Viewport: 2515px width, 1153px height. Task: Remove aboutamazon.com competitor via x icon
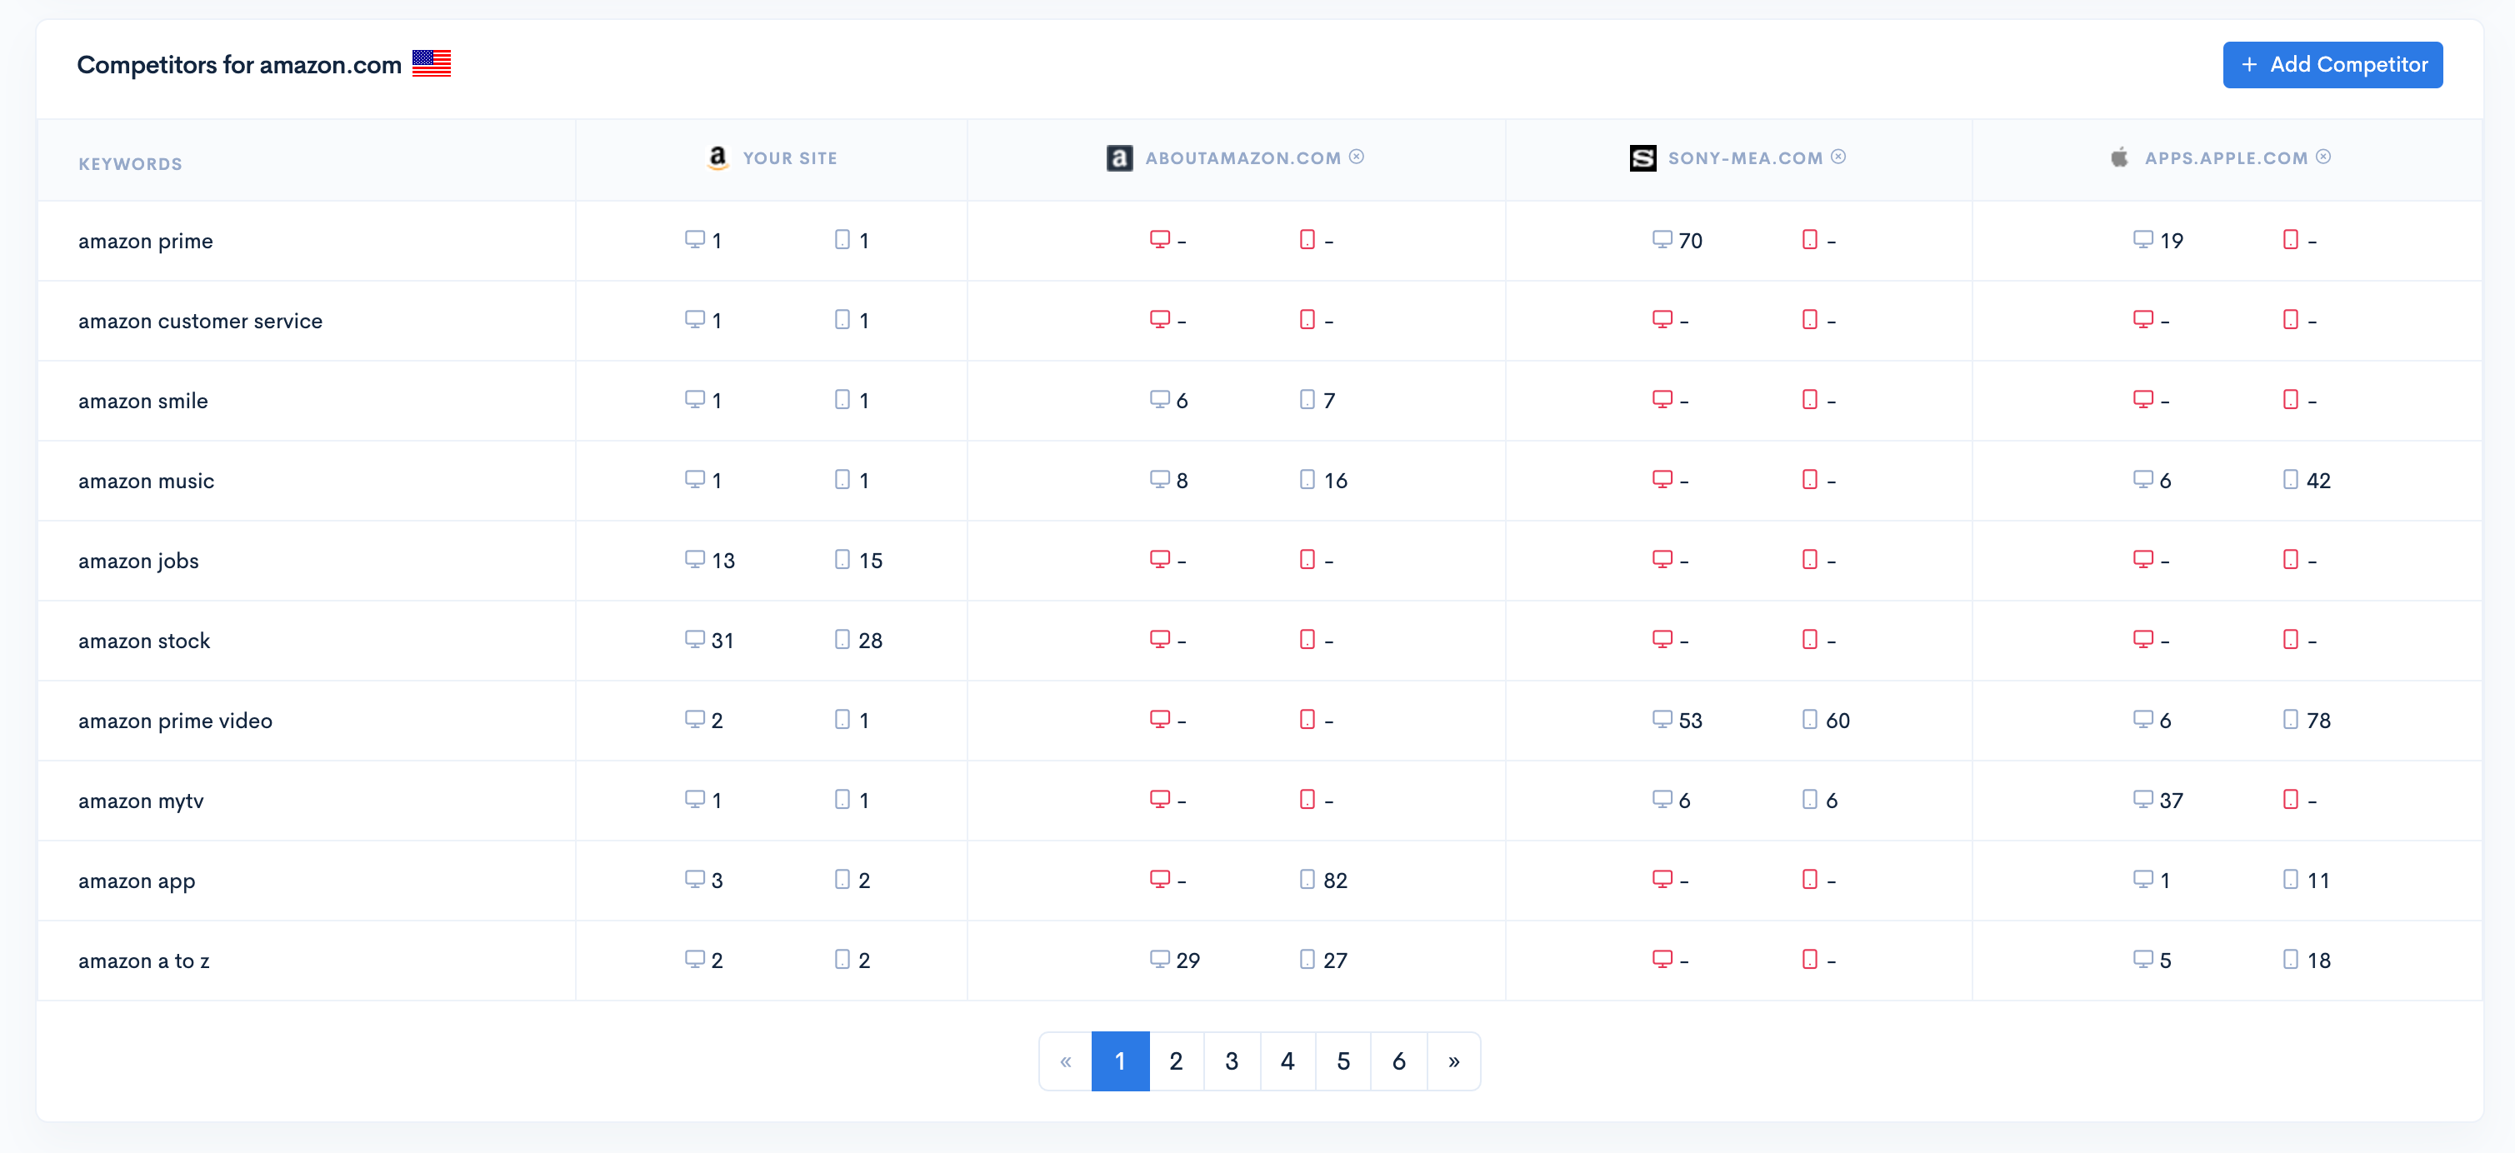(x=1356, y=157)
